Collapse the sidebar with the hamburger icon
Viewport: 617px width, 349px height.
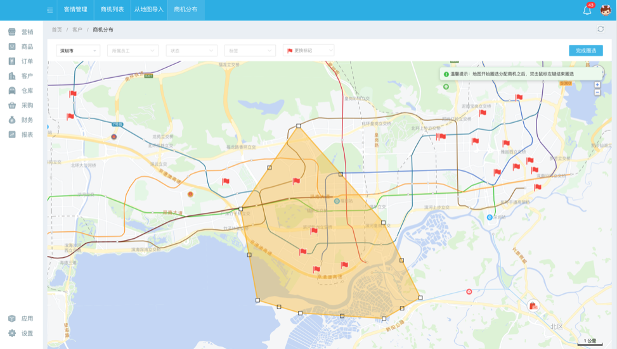[50, 10]
